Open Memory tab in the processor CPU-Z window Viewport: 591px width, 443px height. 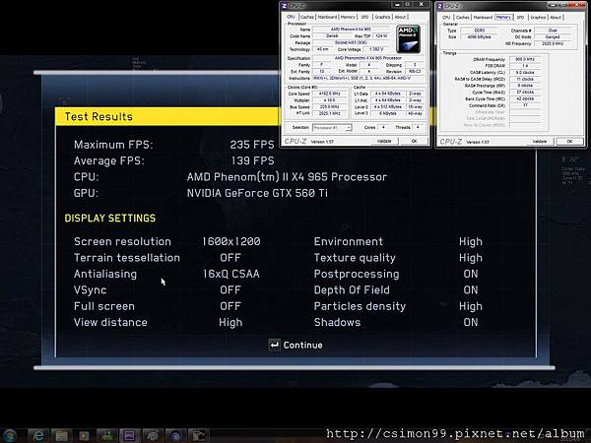348,17
